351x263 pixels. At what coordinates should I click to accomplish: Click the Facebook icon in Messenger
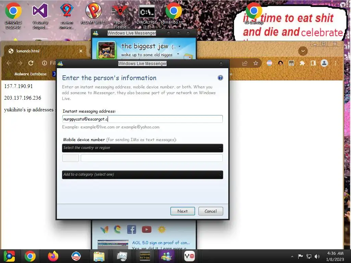131,229
